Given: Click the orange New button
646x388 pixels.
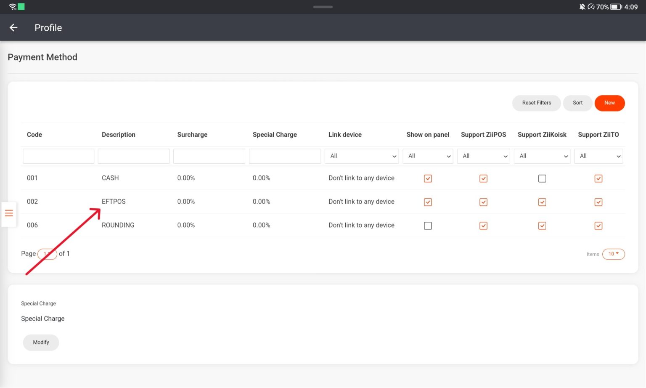Looking at the screenshot, I should coord(609,103).
